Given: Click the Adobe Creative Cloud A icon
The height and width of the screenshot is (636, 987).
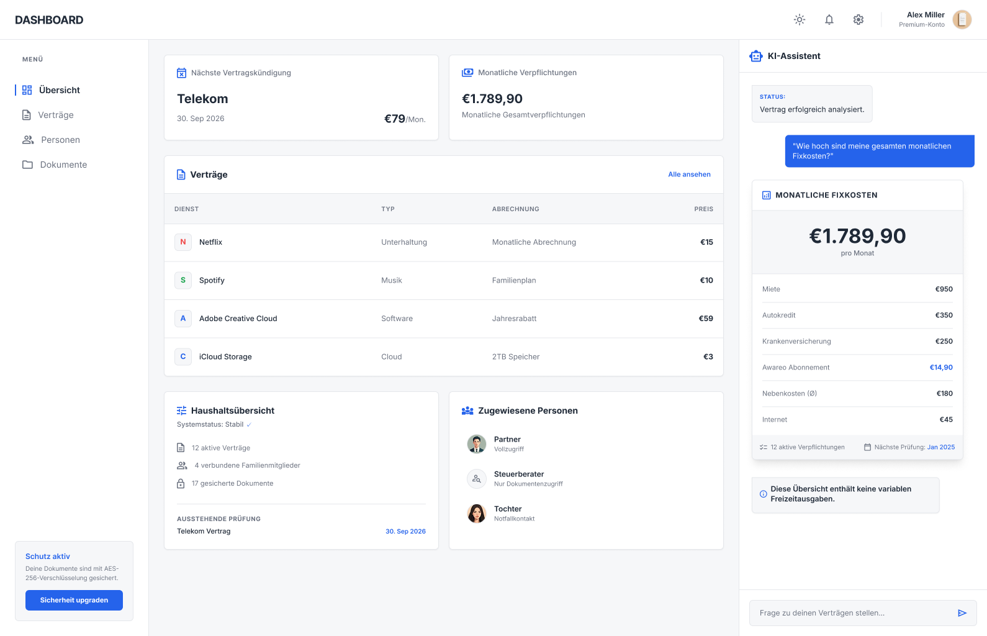Looking at the screenshot, I should click(183, 319).
